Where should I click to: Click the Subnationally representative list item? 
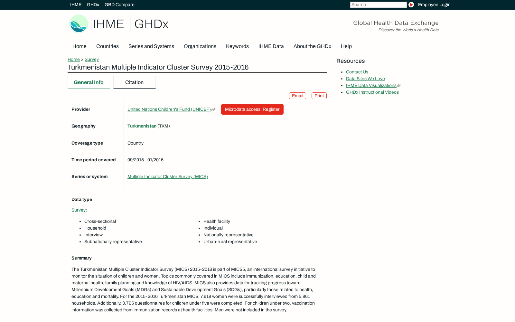[x=113, y=242]
